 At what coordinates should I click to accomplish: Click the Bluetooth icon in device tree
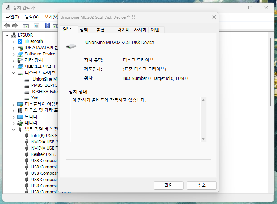[20, 41]
